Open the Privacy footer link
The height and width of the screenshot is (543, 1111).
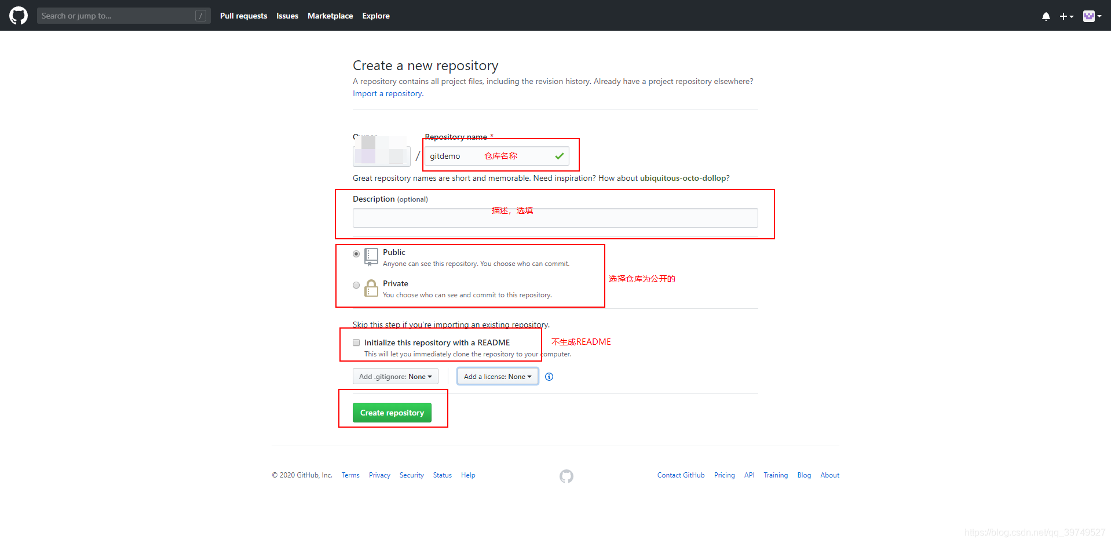tap(379, 475)
